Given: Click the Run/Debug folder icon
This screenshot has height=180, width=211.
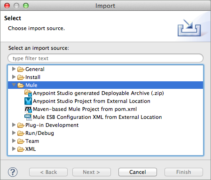Looking at the screenshot, I should pos(21,133).
